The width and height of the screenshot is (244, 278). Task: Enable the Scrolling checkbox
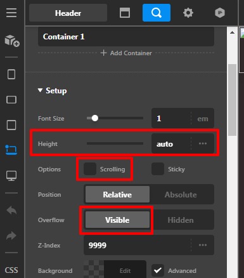tap(90, 169)
